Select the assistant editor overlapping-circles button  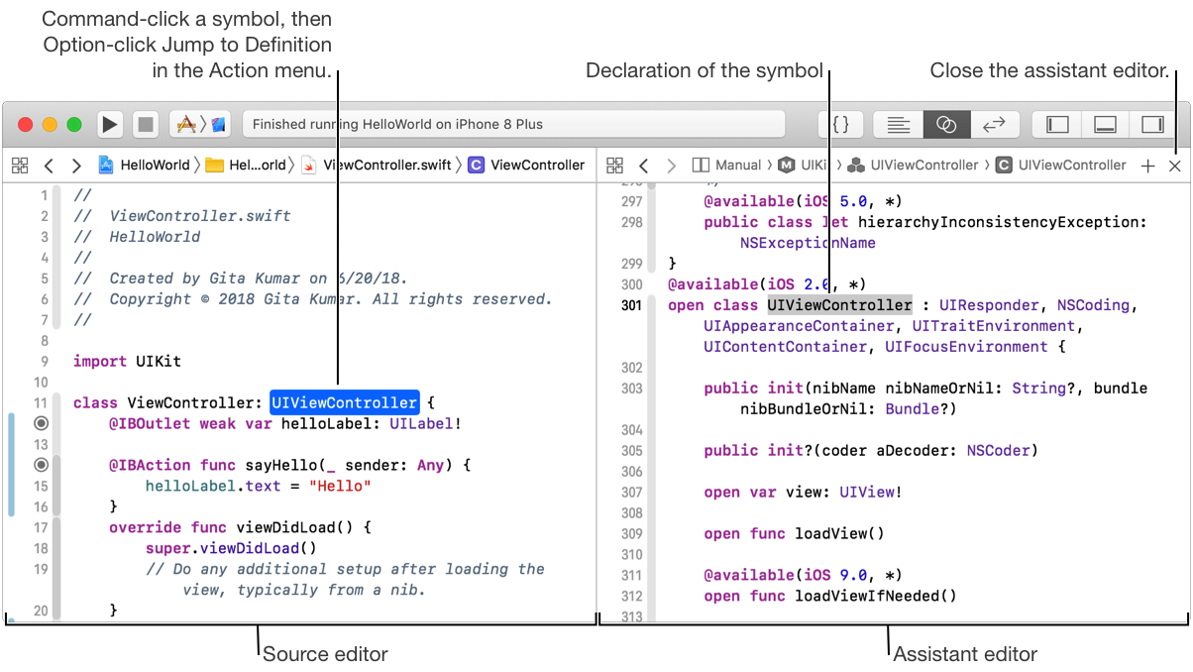pos(946,125)
